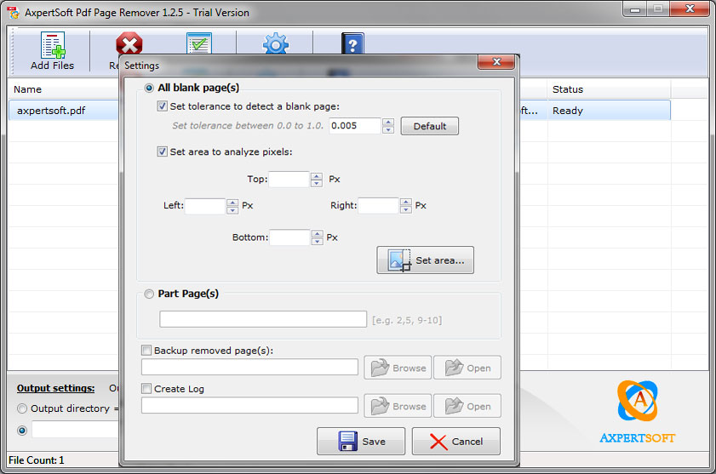Select the Part Page(s) radio button

pos(149,294)
